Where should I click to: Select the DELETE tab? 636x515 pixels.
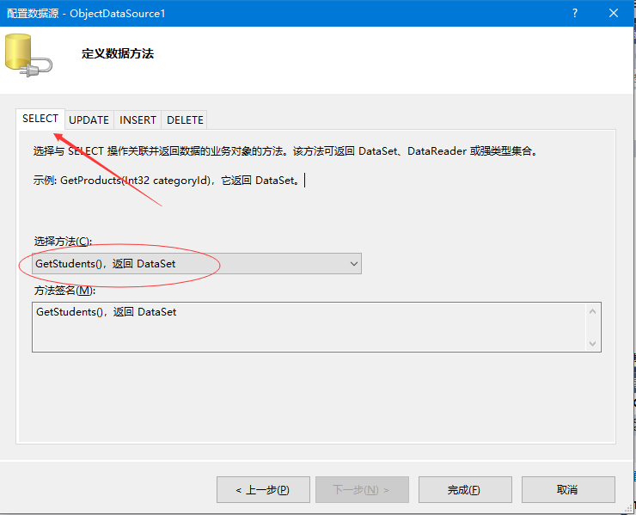tap(185, 120)
